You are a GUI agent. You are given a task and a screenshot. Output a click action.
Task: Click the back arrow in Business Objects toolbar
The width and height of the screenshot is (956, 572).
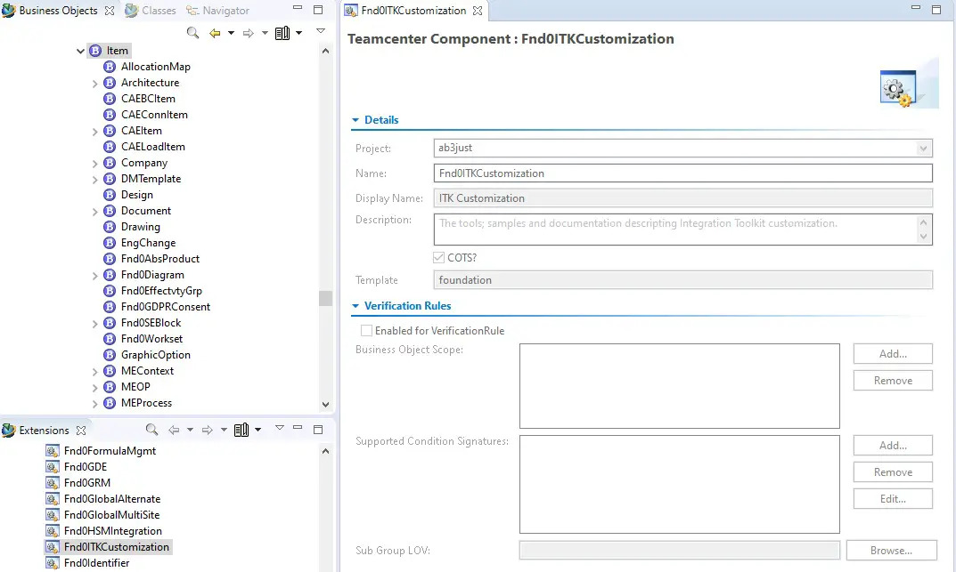coord(215,33)
